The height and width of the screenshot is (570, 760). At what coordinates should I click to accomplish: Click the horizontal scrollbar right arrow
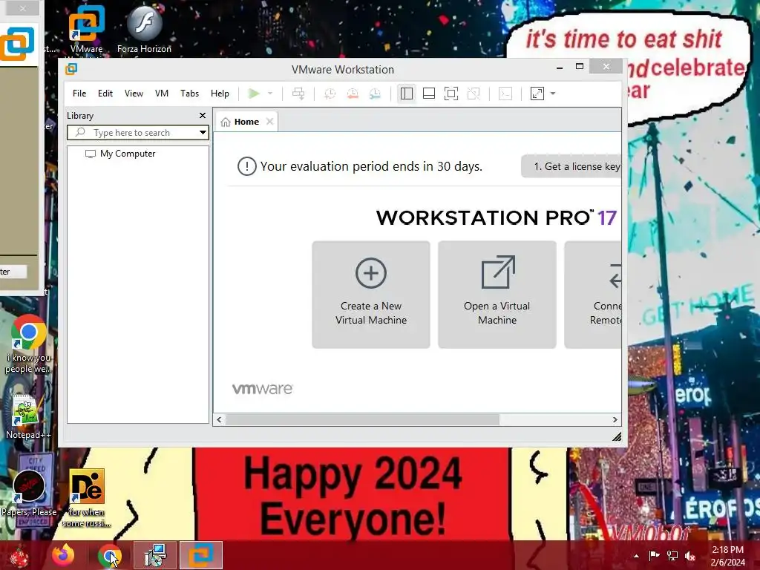(x=615, y=420)
